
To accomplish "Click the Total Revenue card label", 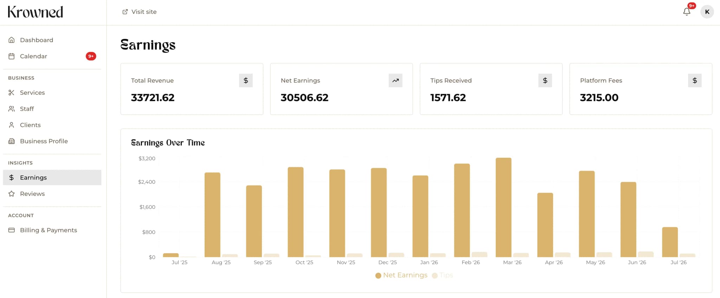I will pos(152,80).
